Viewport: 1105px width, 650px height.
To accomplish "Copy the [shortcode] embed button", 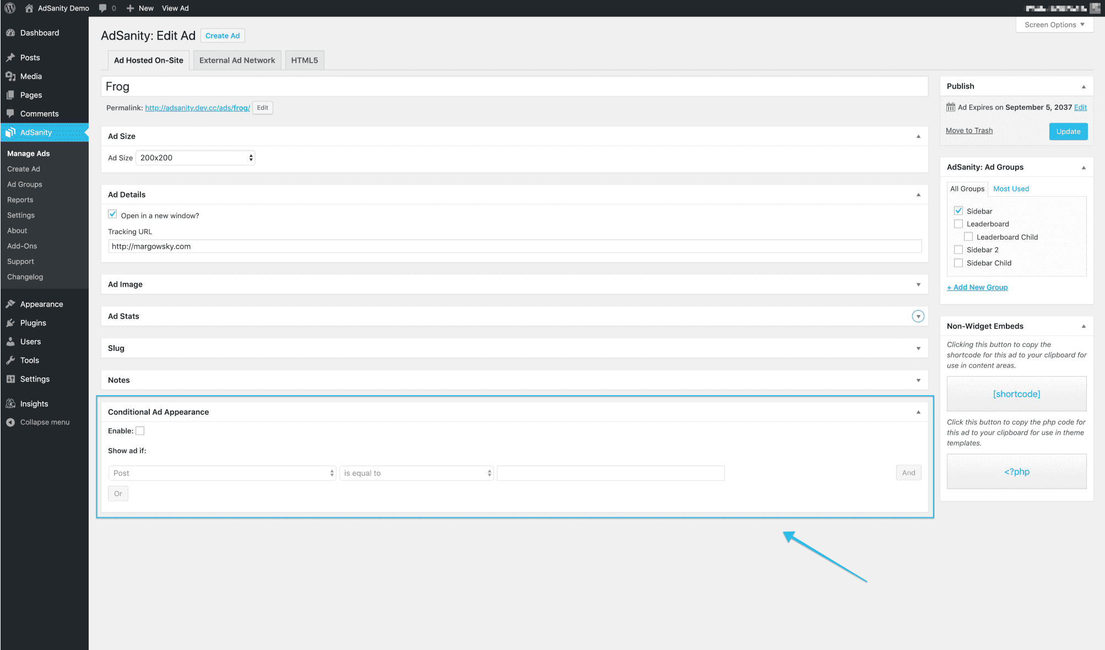I will pos(1016,394).
